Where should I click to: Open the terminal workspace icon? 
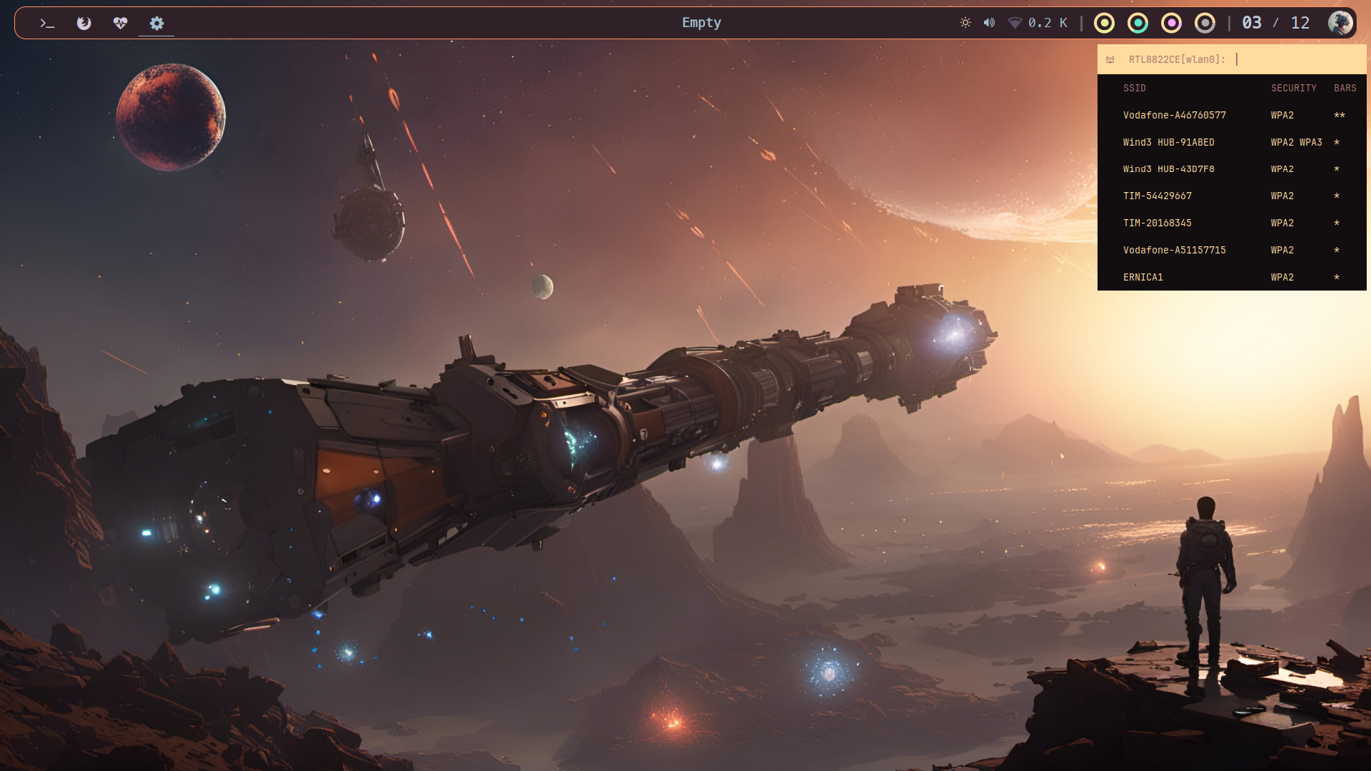click(47, 24)
